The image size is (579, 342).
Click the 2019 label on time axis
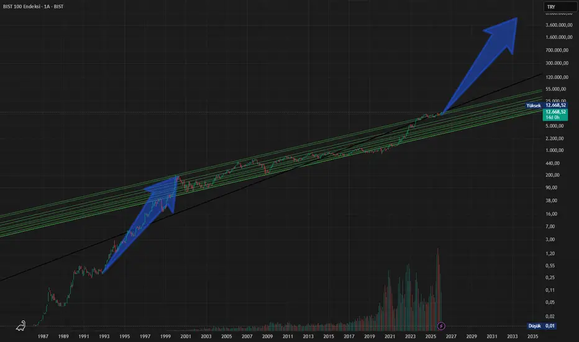click(369, 336)
